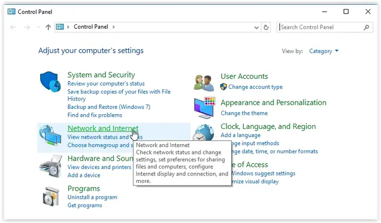Click Add a language link
The width and height of the screenshot is (381, 223).
[x=241, y=135]
